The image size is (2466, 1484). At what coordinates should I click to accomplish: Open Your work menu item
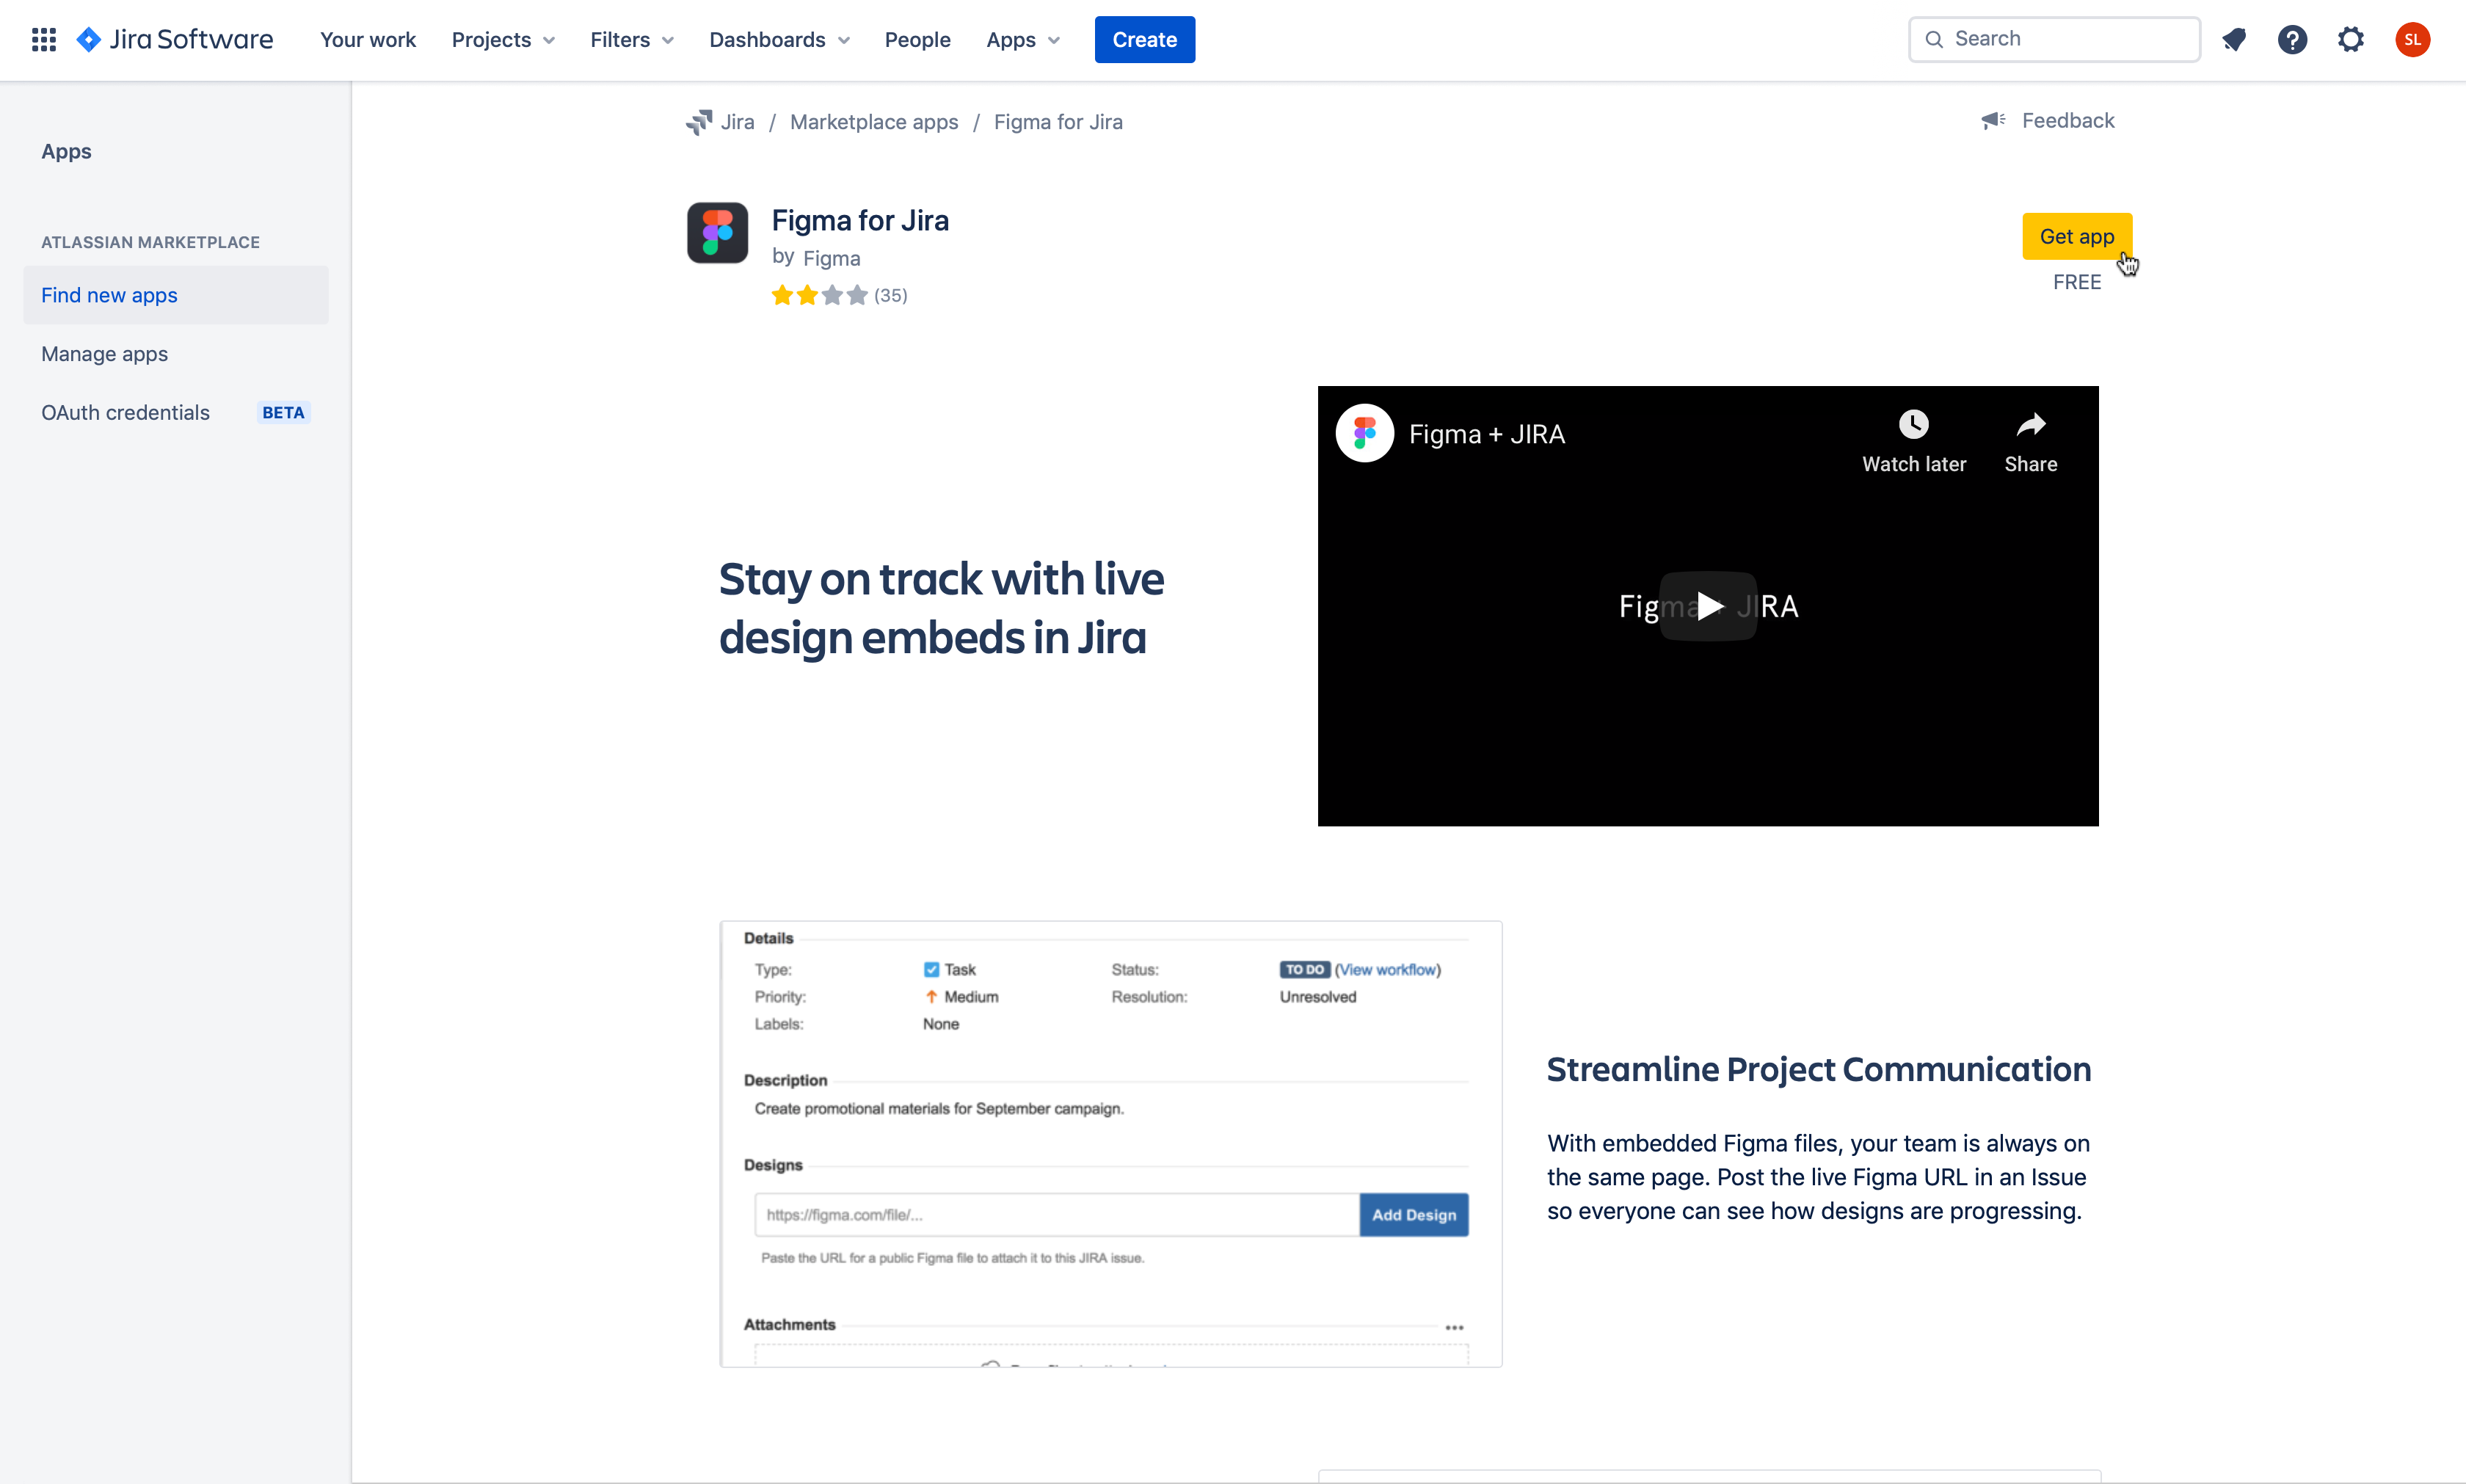point(368,39)
